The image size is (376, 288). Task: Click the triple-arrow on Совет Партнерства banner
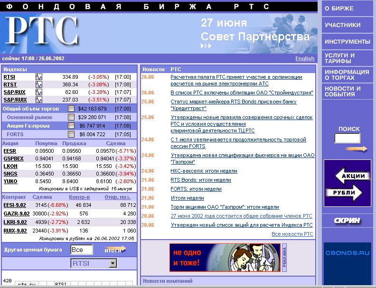206,46
